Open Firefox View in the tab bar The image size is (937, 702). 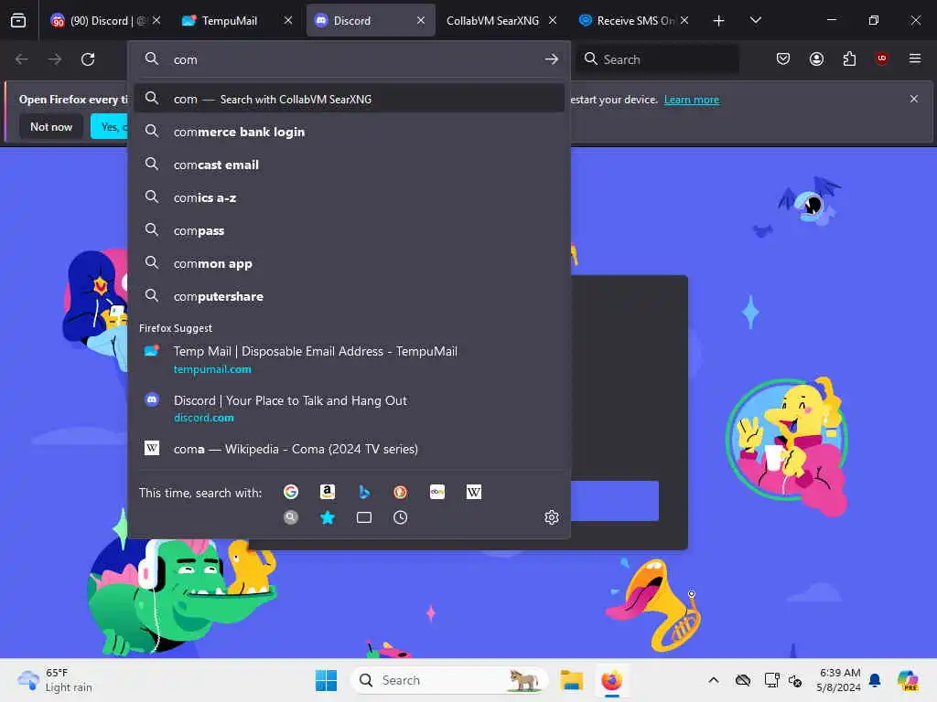point(18,20)
